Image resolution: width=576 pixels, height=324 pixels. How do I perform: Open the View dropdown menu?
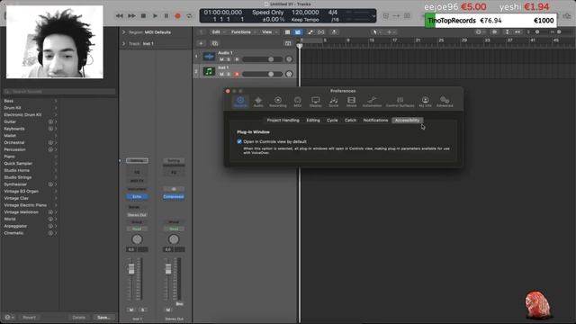pyautogui.click(x=269, y=32)
